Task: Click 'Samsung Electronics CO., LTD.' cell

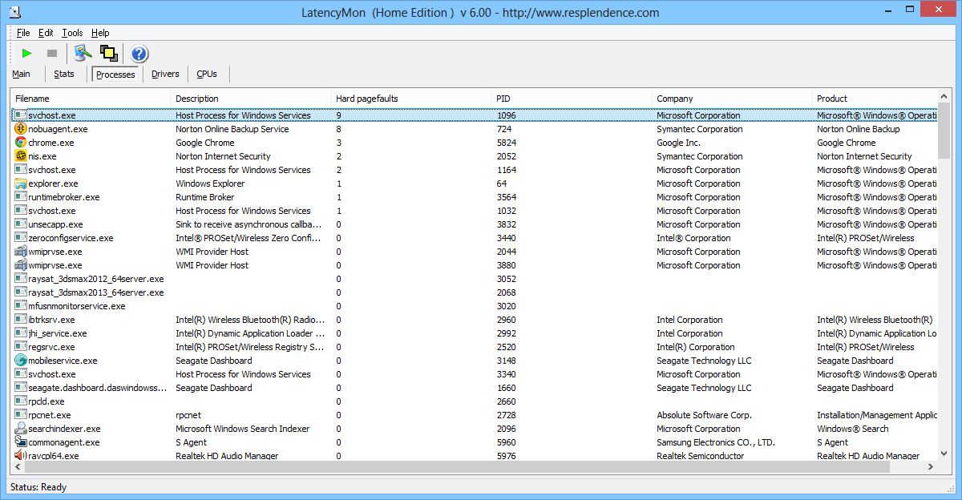Action: (716, 442)
